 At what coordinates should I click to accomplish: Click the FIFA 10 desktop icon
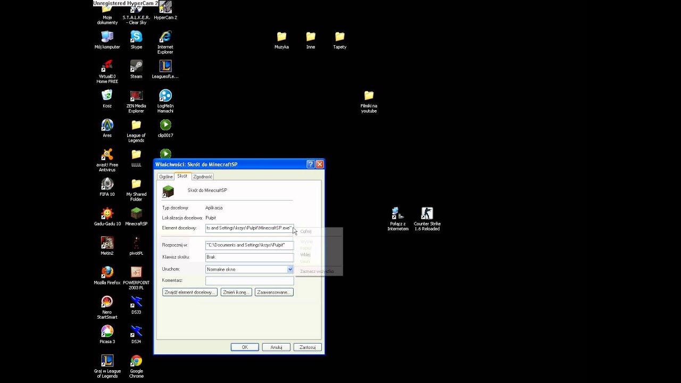(x=107, y=187)
